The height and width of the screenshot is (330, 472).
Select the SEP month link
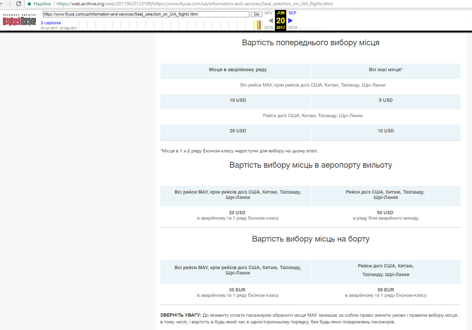pyautogui.click(x=292, y=13)
